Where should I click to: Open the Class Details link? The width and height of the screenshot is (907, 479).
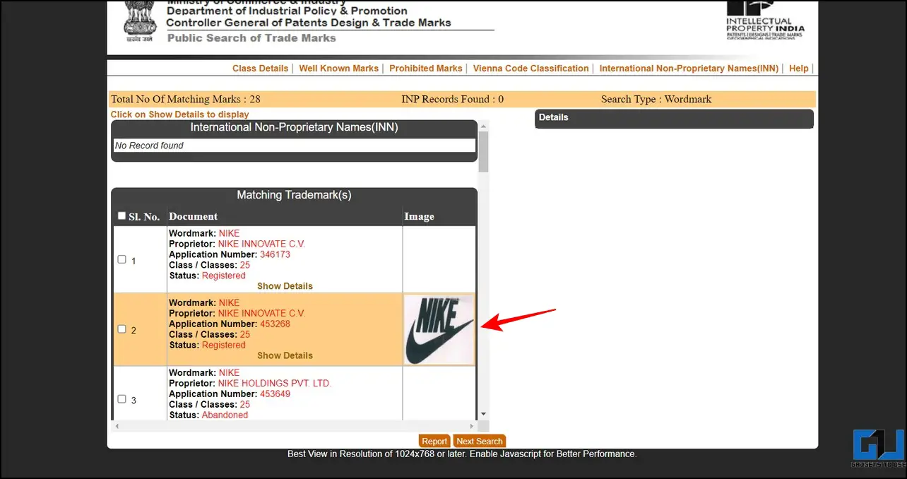(x=260, y=69)
